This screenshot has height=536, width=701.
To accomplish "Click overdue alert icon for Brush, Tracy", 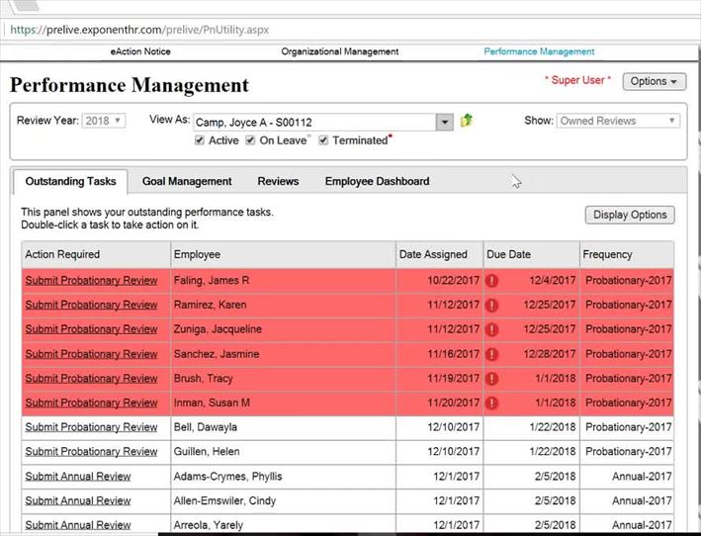I will 492,379.
